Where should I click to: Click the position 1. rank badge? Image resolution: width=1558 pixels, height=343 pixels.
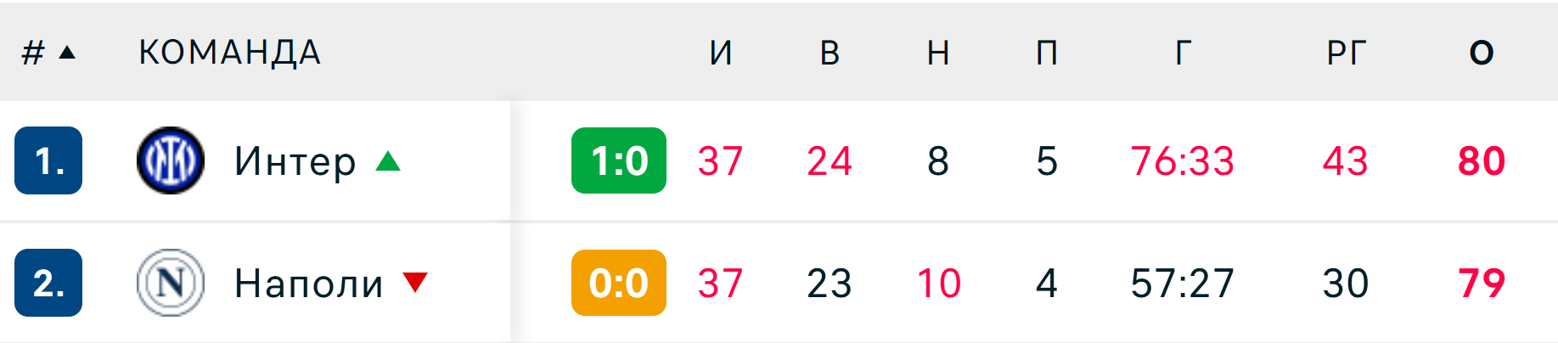48,160
